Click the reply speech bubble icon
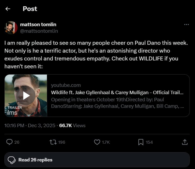The height and width of the screenshot is (169, 195). 9,142
